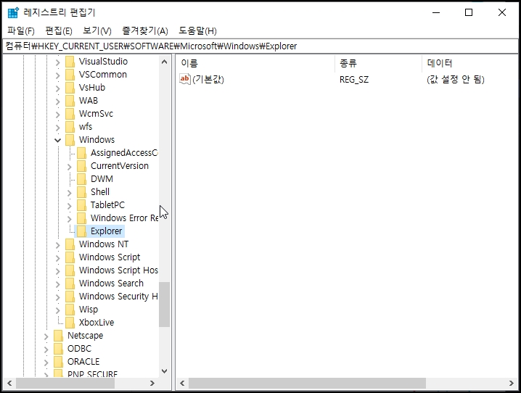
Task: Expand the Netscape key
Action: [46, 336]
